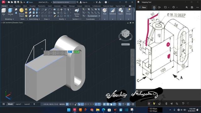201x113 pixels.
Task: Click the Open file icon in quick access toolbar
Action: coord(12,2)
